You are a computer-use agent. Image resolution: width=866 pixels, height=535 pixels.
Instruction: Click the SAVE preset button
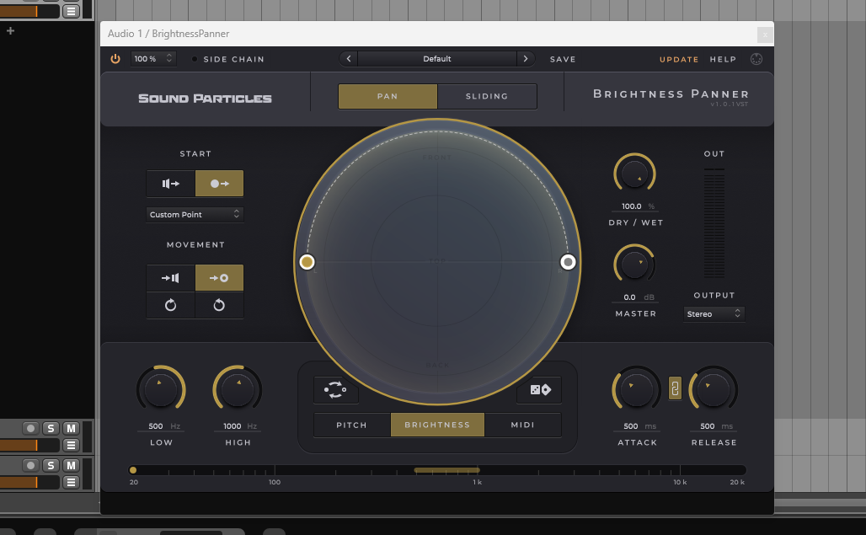[x=563, y=59]
